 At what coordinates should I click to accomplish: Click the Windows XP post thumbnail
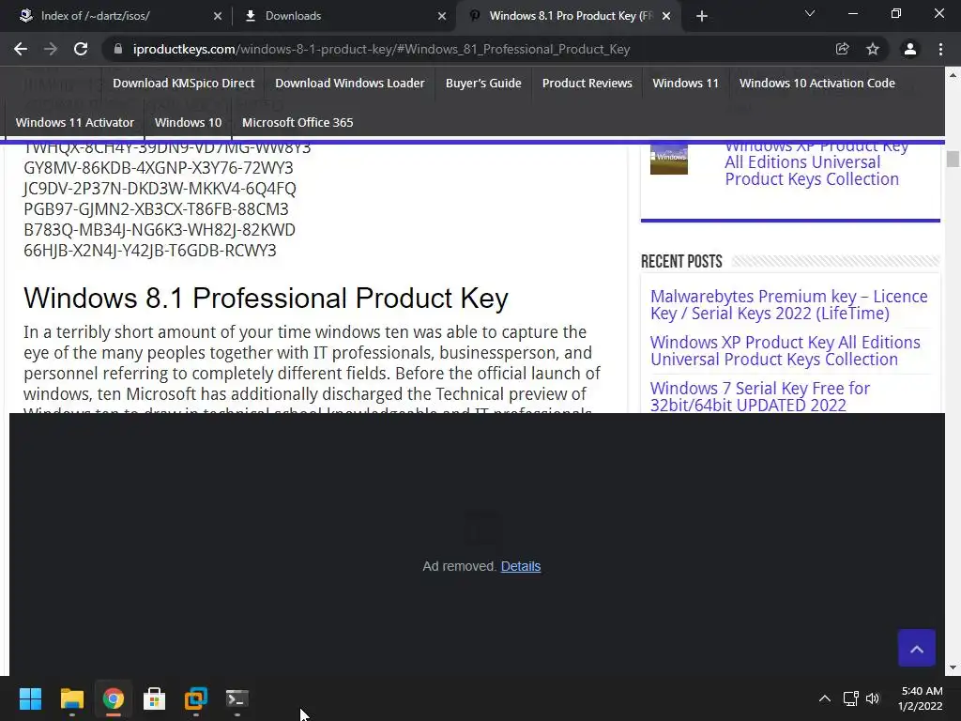click(668, 160)
